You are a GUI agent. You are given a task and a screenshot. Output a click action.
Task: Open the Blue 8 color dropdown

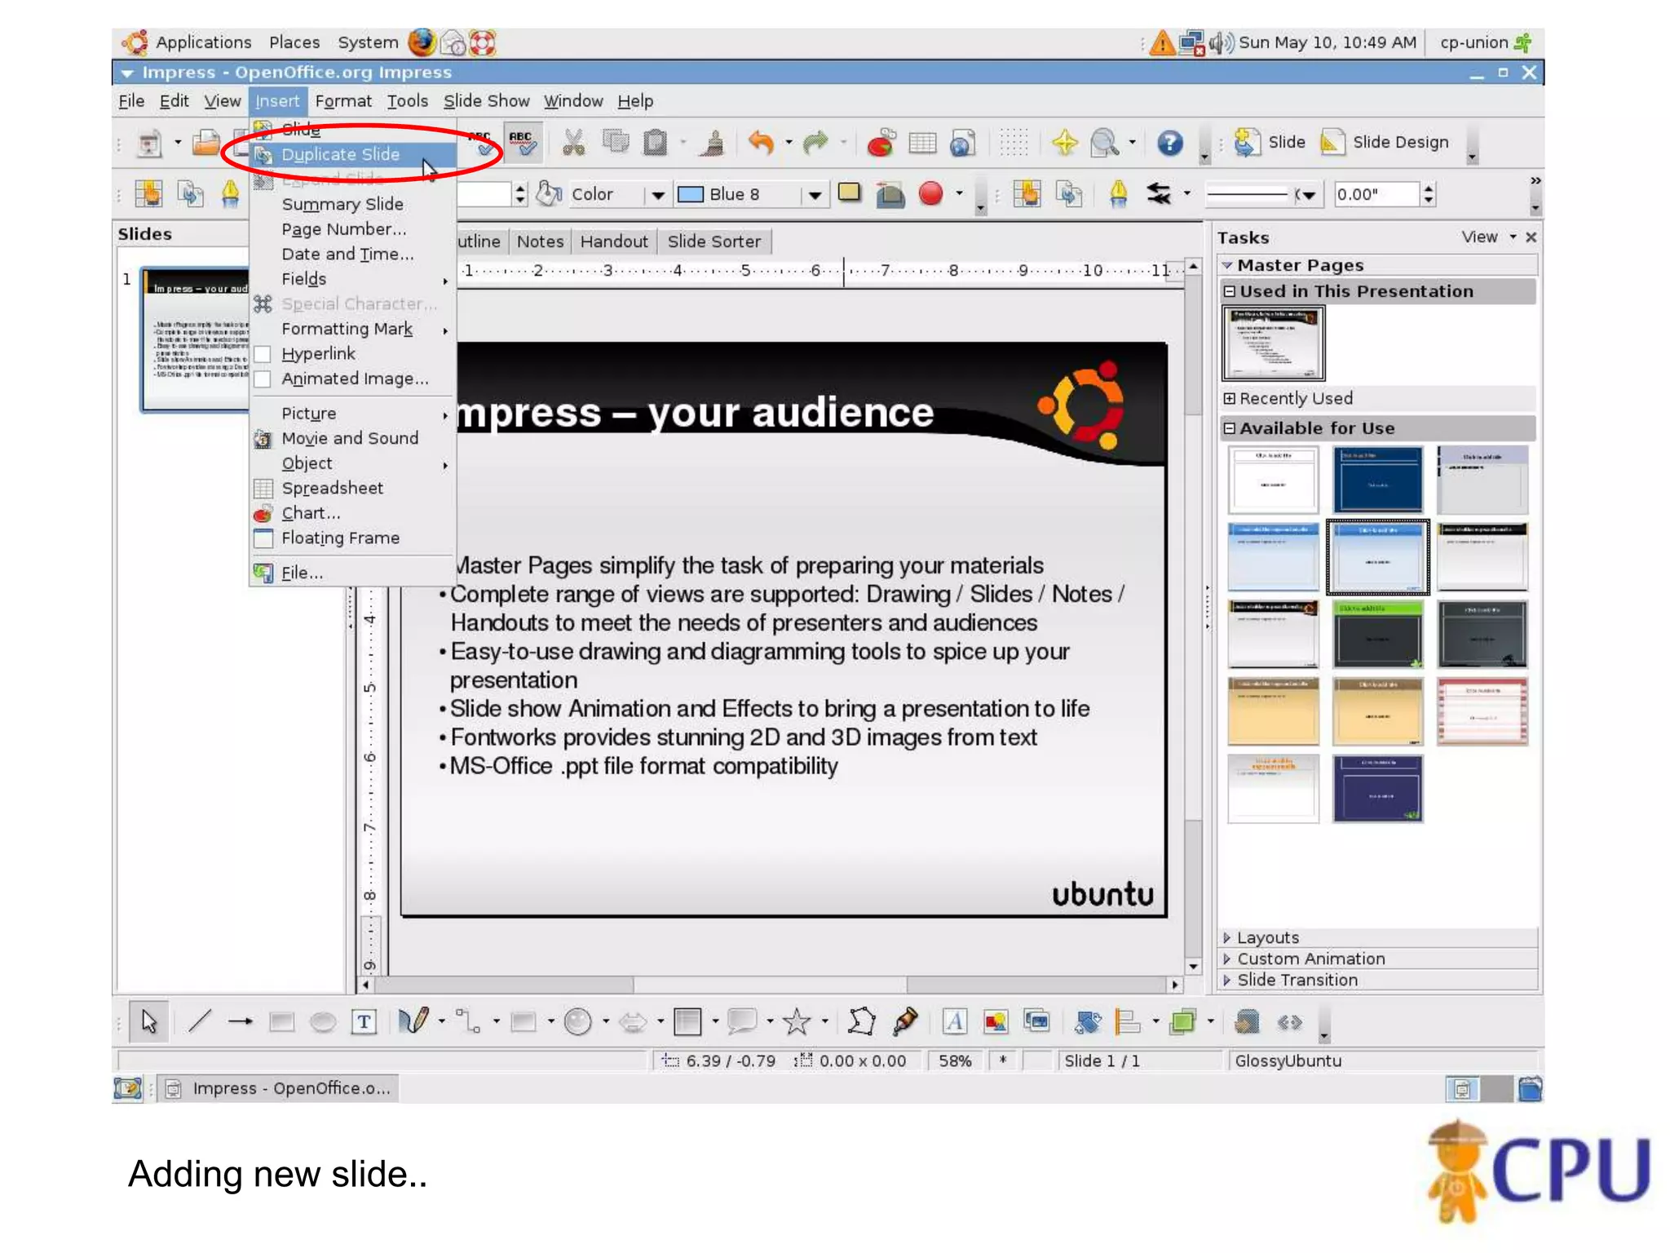coord(814,194)
